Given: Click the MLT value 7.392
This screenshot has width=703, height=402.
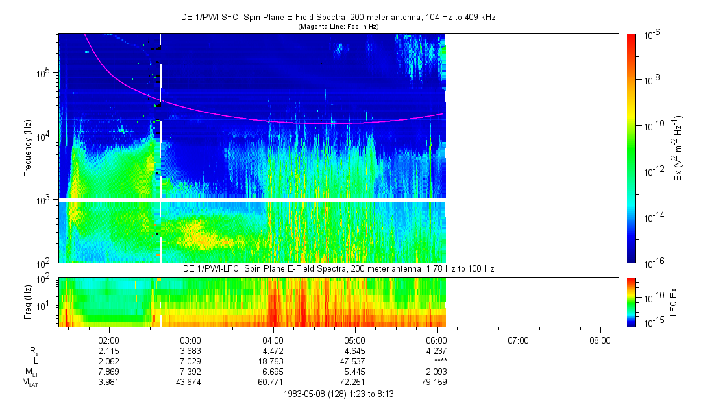Looking at the screenshot, I should [191, 372].
